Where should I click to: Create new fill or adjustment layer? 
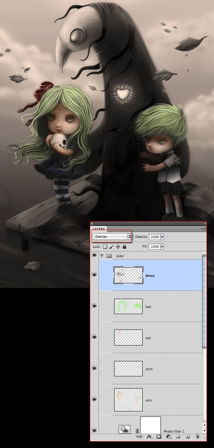click(168, 437)
